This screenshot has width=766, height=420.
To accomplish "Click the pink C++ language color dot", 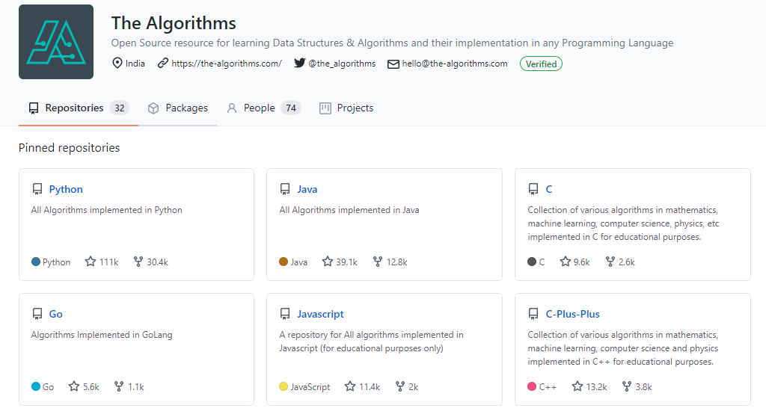I will (532, 386).
